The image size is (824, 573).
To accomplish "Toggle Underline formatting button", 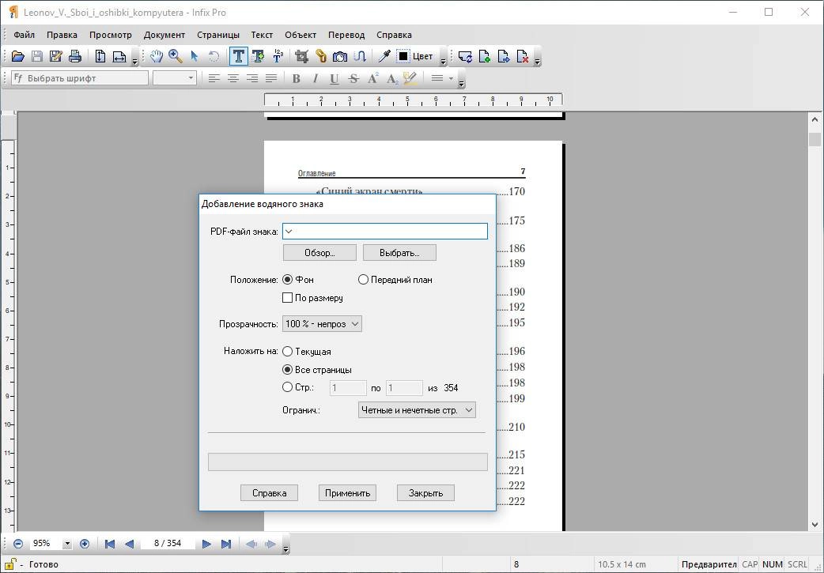I will tap(335, 79).
